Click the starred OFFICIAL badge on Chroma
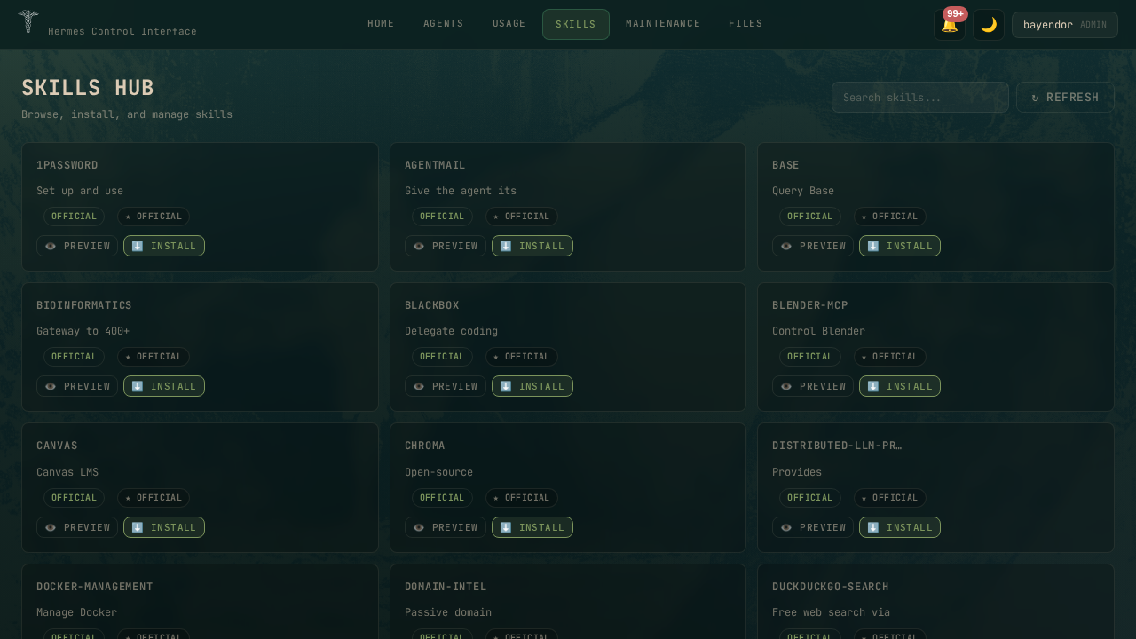Viewport: 1136px width, 639px height. (x=522, y=498)
